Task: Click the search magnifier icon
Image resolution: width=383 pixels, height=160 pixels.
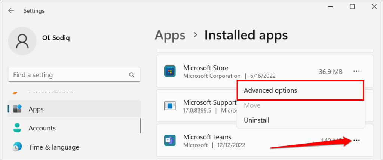Action: (x=132, y=75)
